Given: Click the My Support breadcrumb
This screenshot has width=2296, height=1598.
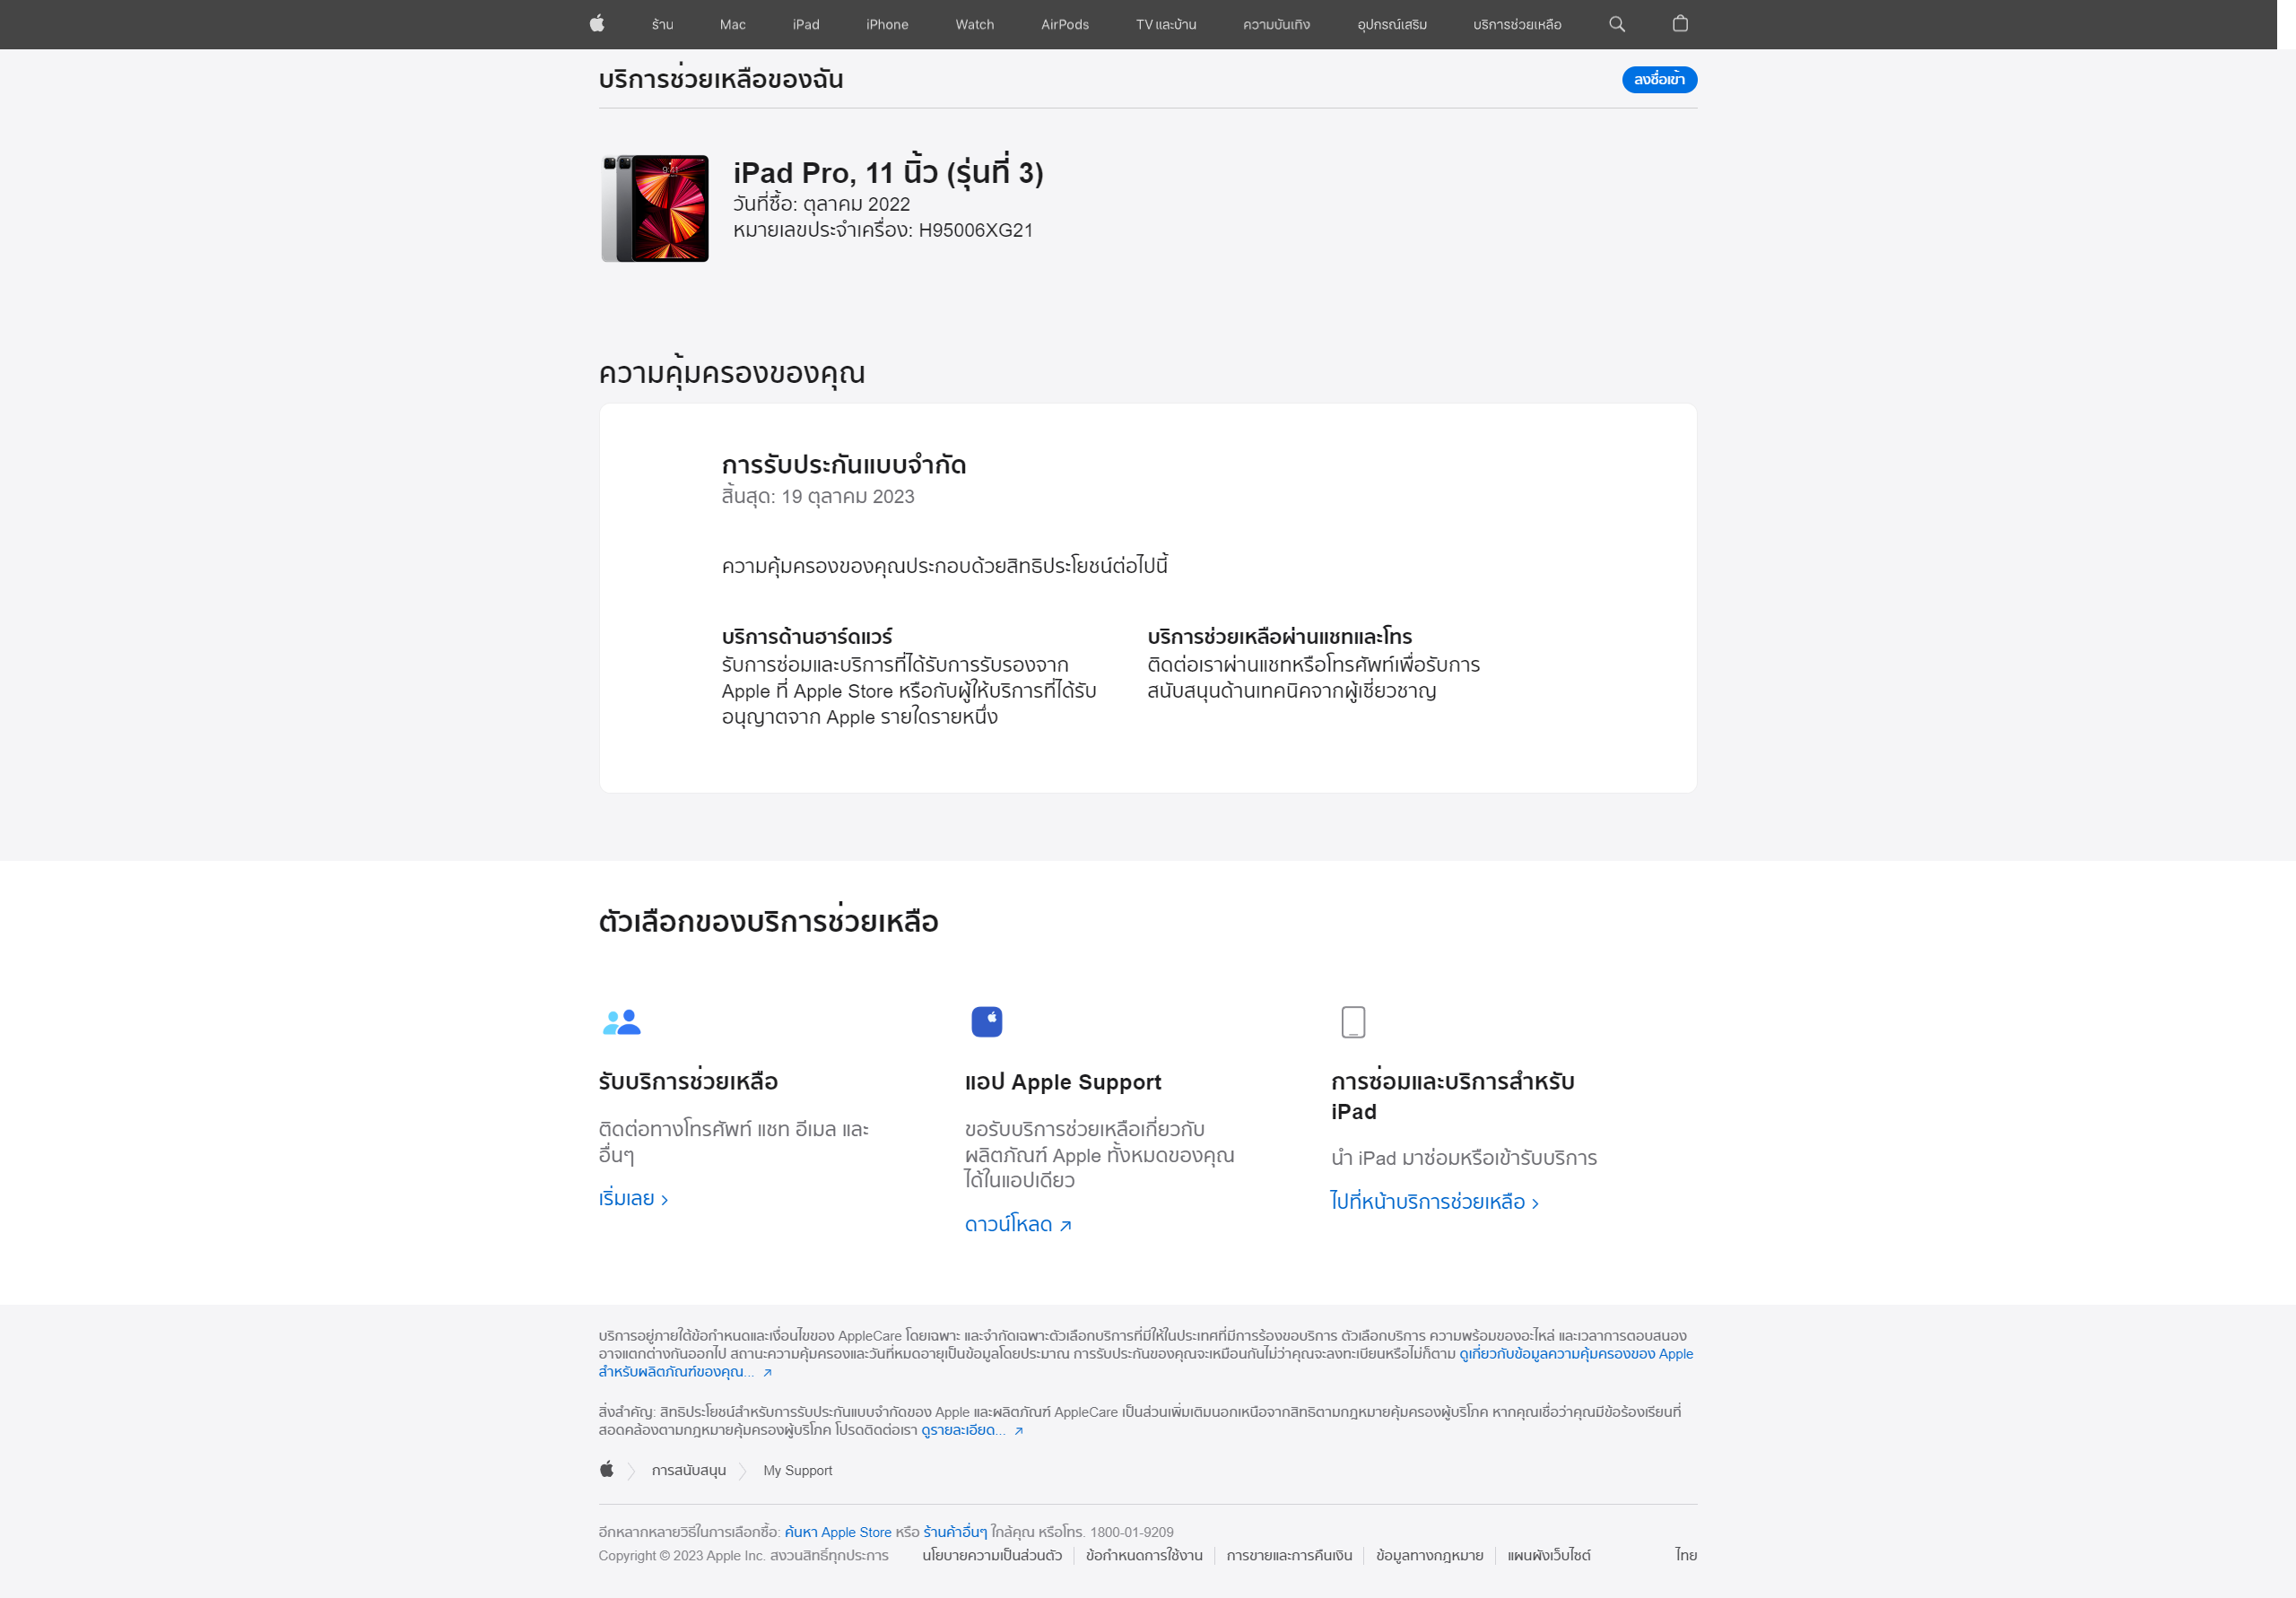Looking at the screenshot, I should pyautogui.click(x=797, y=1470).
